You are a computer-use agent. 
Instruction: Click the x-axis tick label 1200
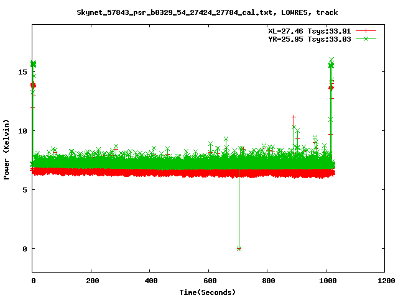pos(386,281)
